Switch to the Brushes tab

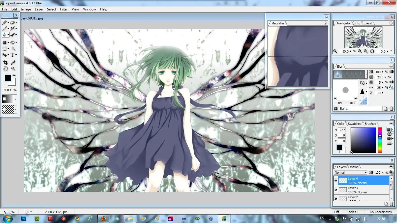click(x=370, y=124)
